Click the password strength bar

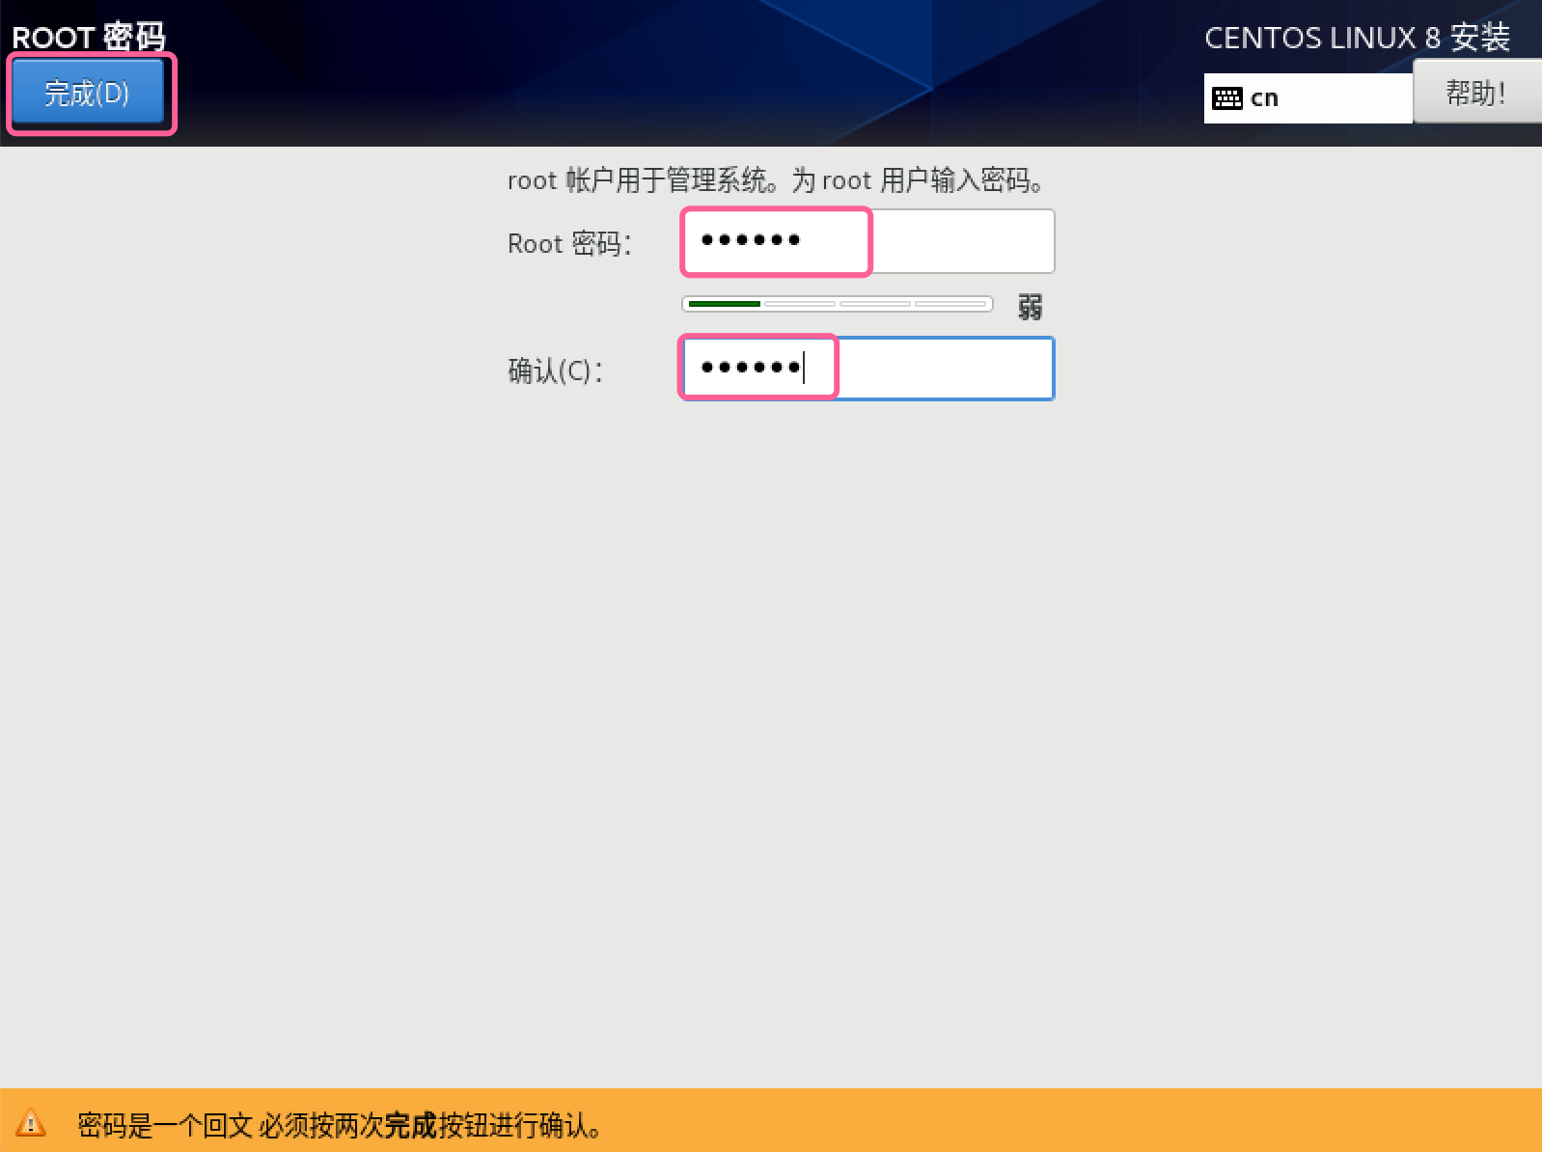[x=837, y=304]
